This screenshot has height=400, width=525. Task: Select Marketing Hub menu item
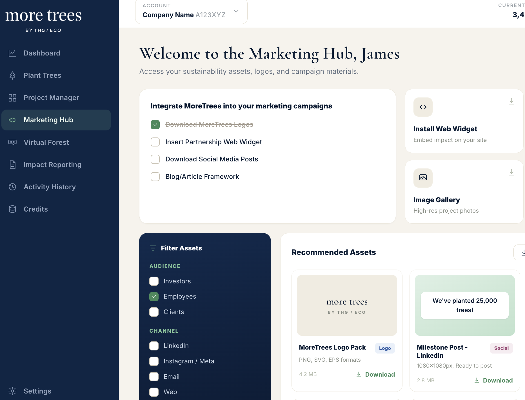[56, 120]
